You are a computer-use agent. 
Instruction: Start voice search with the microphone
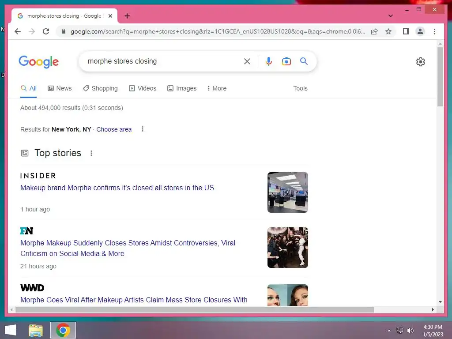[269, 61]
